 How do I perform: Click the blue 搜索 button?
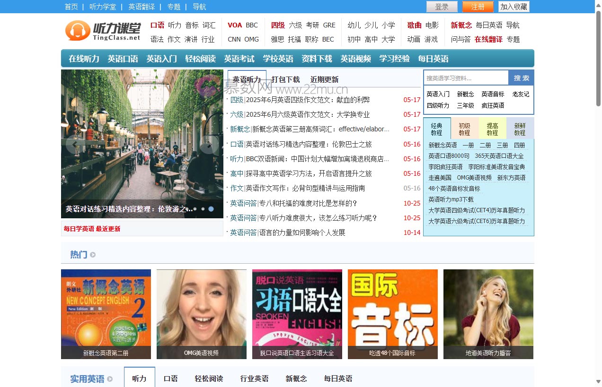(x=521, y=78)
